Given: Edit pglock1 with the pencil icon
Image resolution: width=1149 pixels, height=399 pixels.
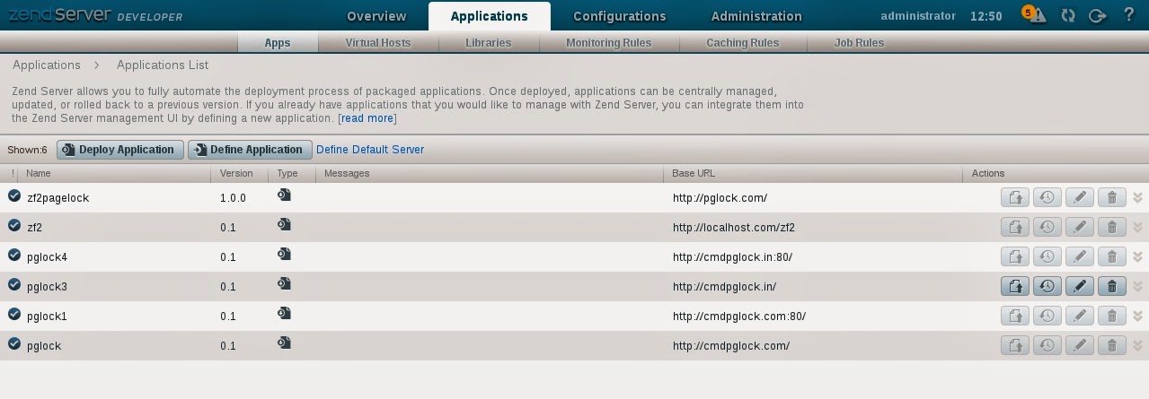Looking at the screenshot, I should [x=1080, y=317].
